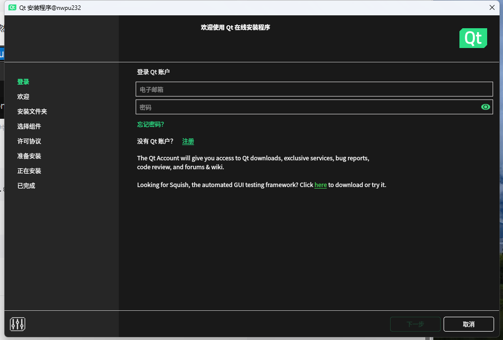Select the 正在安装 step in the sidebar
The width and height of the screenshot is (503, 340).
pos(29,171)
